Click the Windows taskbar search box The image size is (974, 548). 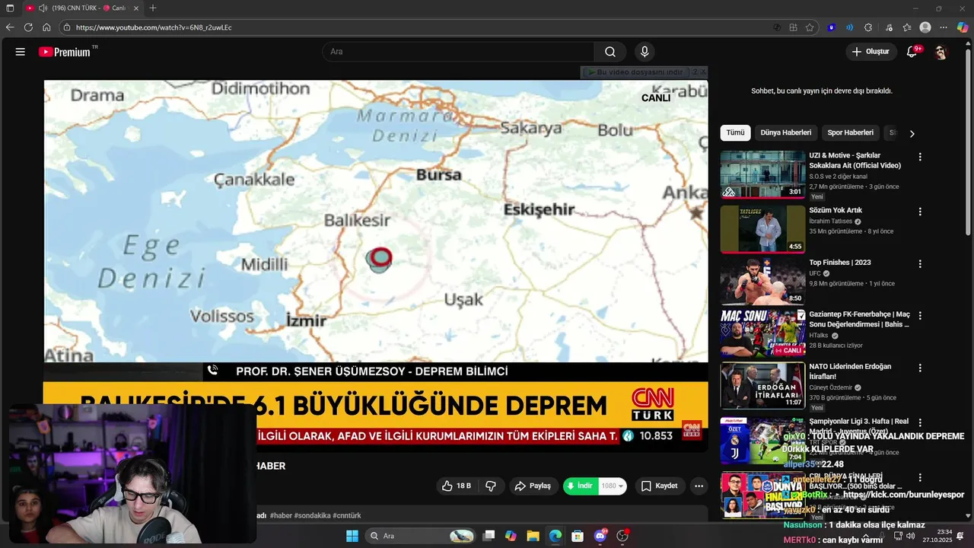click(419, 536)
